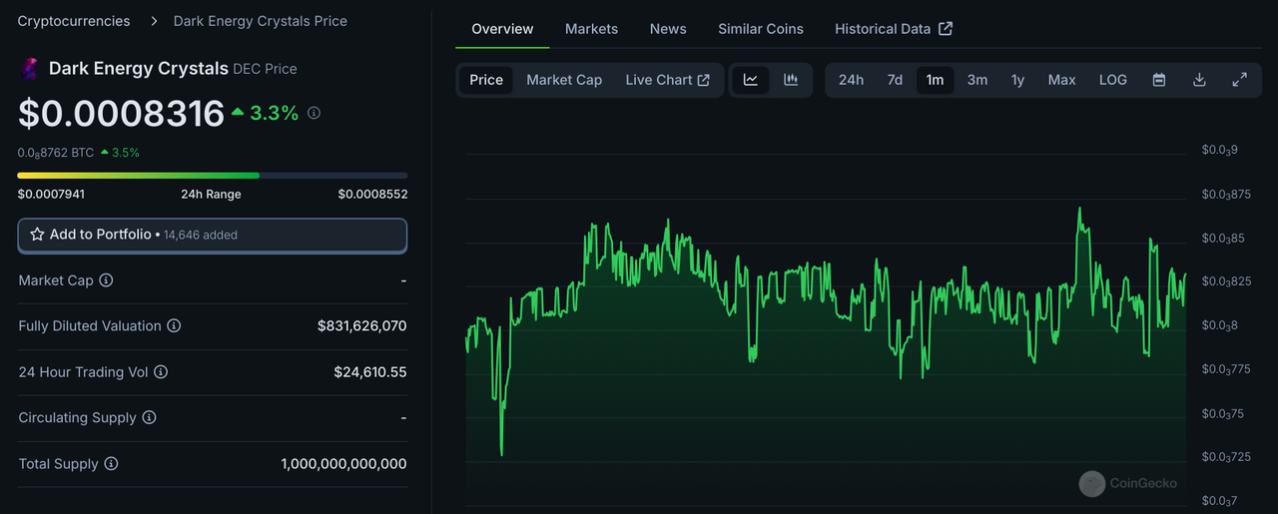The width and height of the screenshot is (1278, 514).
Task: Open info icon next to 3.3% change
Action: coord(314,113)
